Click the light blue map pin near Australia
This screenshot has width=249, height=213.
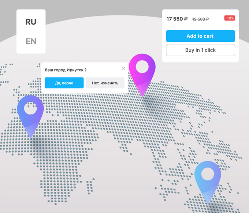click(208, 182)
